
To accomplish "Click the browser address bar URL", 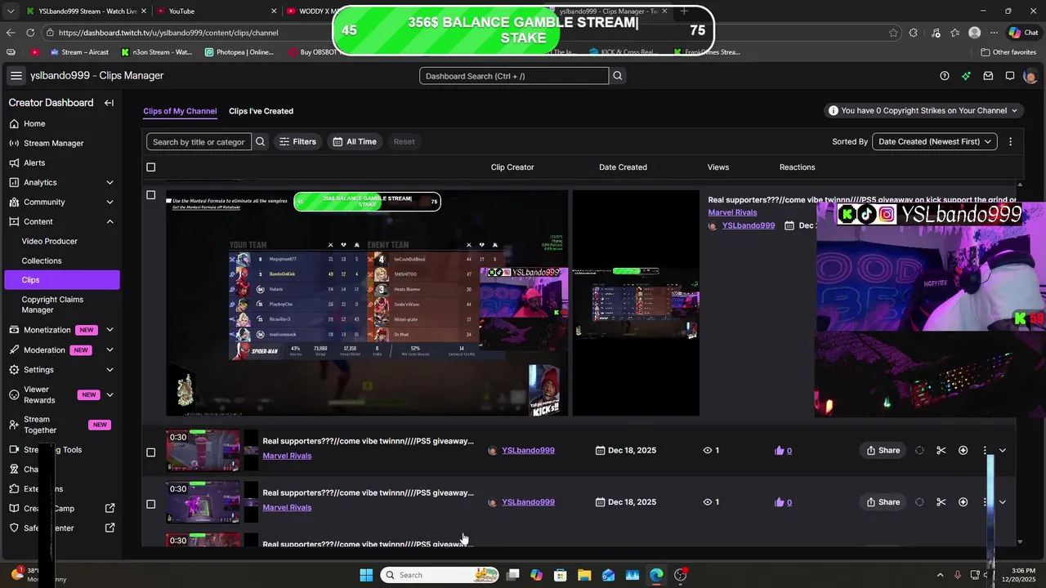I will pyautogui.click(x=168, y=33).
